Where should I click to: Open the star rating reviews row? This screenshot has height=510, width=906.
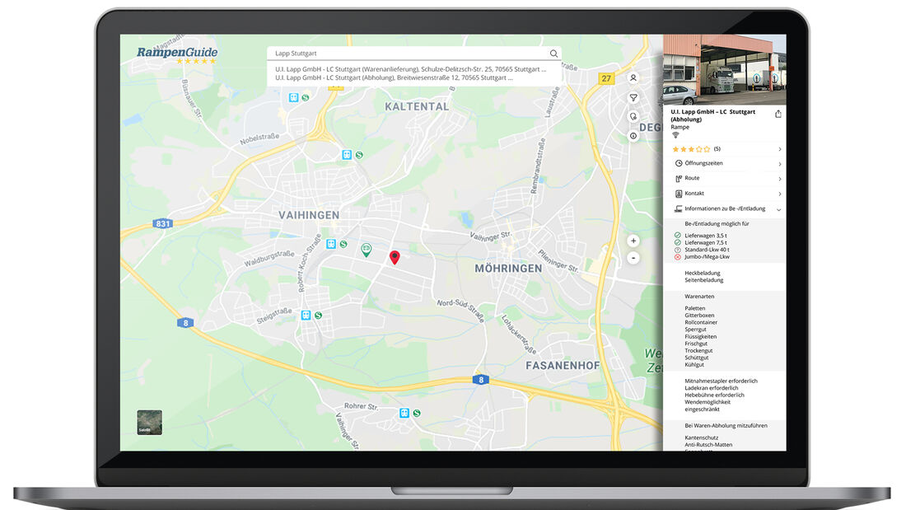click(725, 149)
